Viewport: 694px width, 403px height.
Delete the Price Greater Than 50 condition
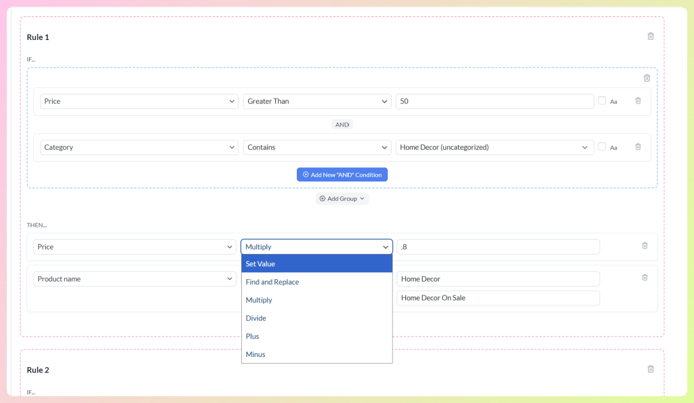638,100
